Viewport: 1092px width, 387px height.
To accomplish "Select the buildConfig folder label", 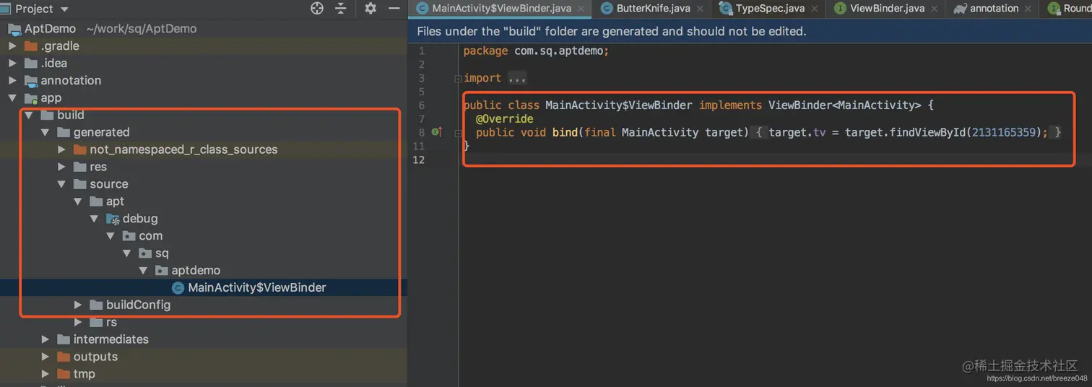I will (138, 305).
